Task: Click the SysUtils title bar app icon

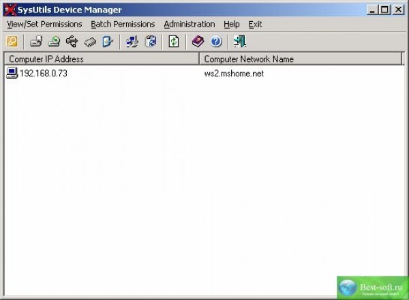Action: point(10,10)
